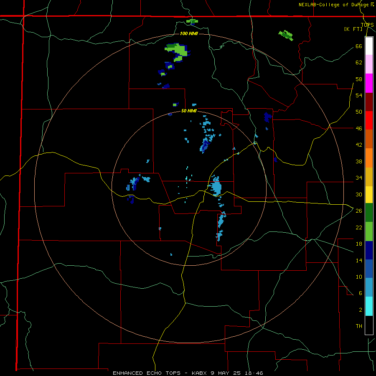
Task: Click the 58 legend value
Action: (x=359, y=79)
